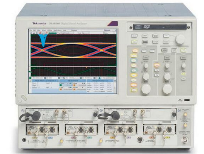Push the FINE button beside the knob
This screenshot has height=154, width=204.
pos(166,36)
